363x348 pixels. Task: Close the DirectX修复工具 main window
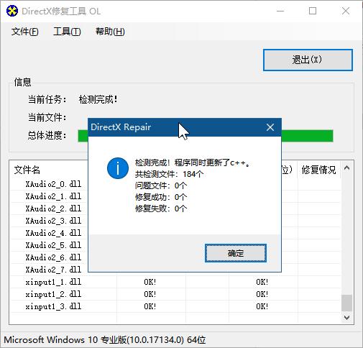point(346,11)
